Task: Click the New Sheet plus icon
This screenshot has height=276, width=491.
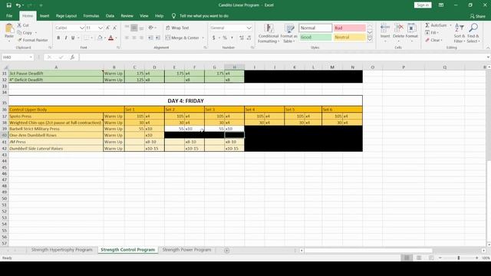Action: [x=227, y=250]
